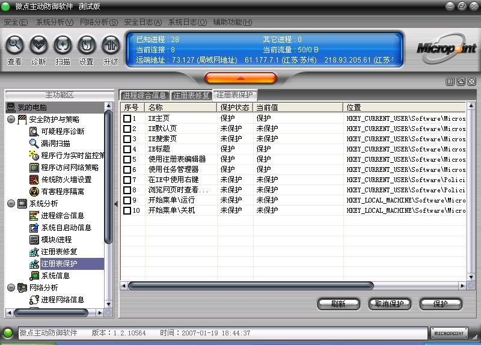Viewport: 481px width, 345px height.
Task: Collapse the orange top panel arrow
Action: click(x=240, y=78)
